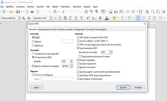Expand the Insert Table dropdown arrow
This screenshot has width=167, height=101.
coord(107,11)
